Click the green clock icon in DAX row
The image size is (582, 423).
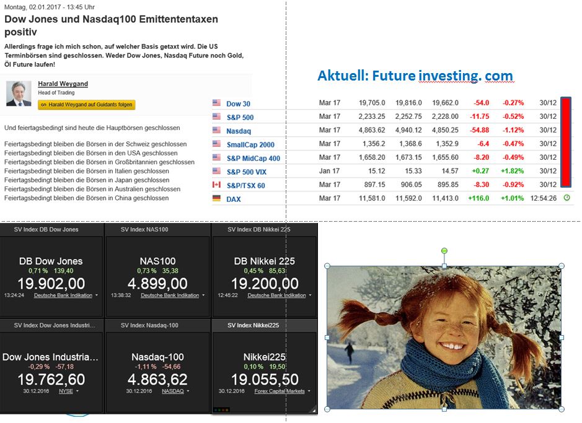pos(567,198)
